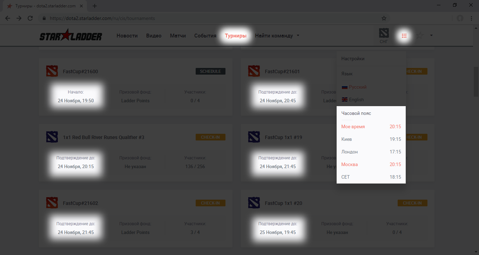Click the page vertical scrollbar
Screen dimensions: 479x255
pyautogui.click(x=476, y=82)
